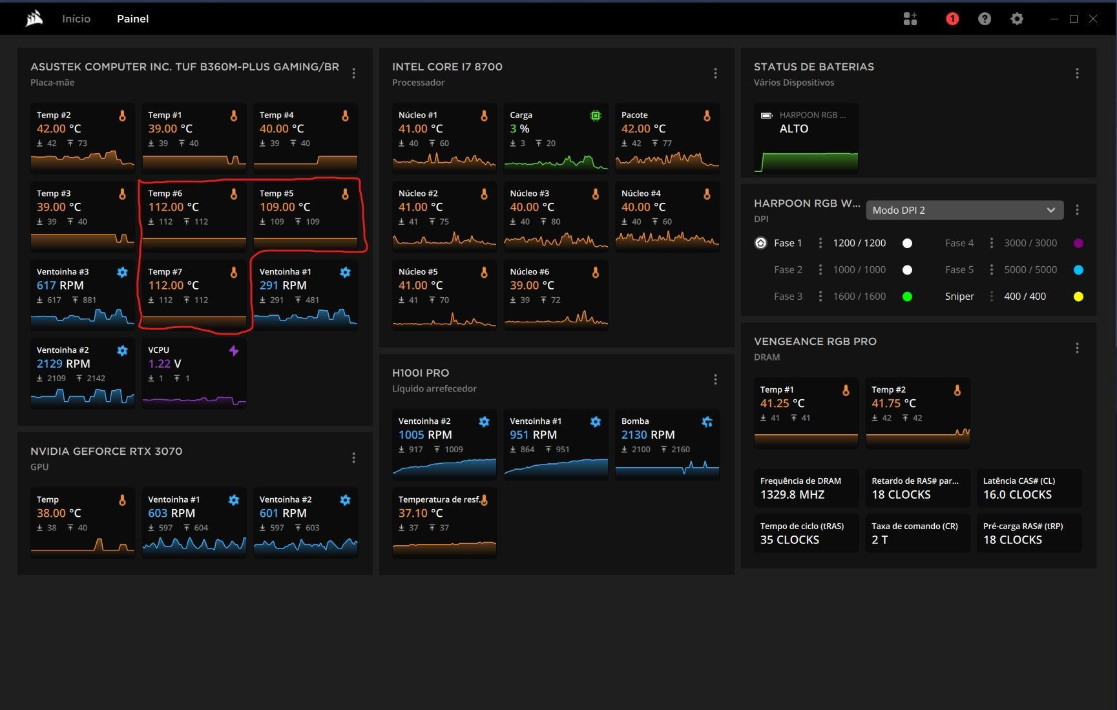Viewport: 1117px width, 710px height.
Task: Click the green Fase 3 color swatch
Action: pyautogui.click(x=907, y=297)
